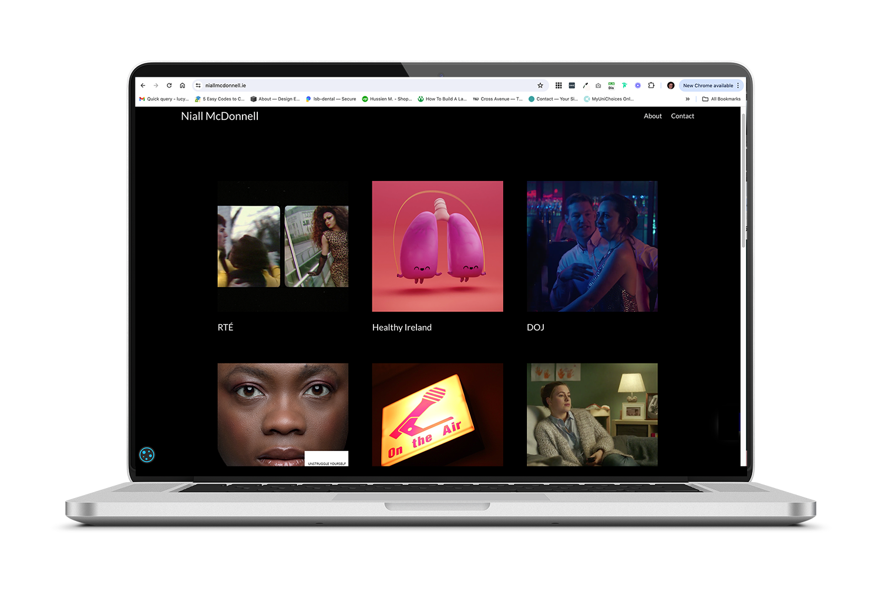881x592 pixels.
Task: Click New Chrome available update button
Action: coord(708,85)
